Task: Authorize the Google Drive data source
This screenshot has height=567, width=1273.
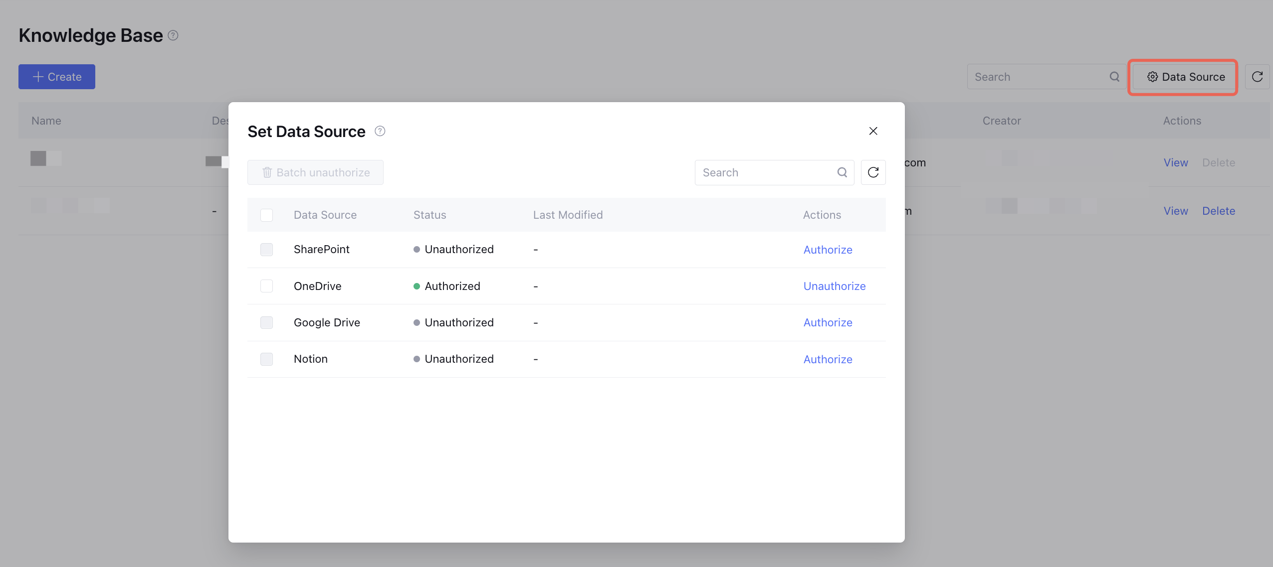Action: [828, 323]
